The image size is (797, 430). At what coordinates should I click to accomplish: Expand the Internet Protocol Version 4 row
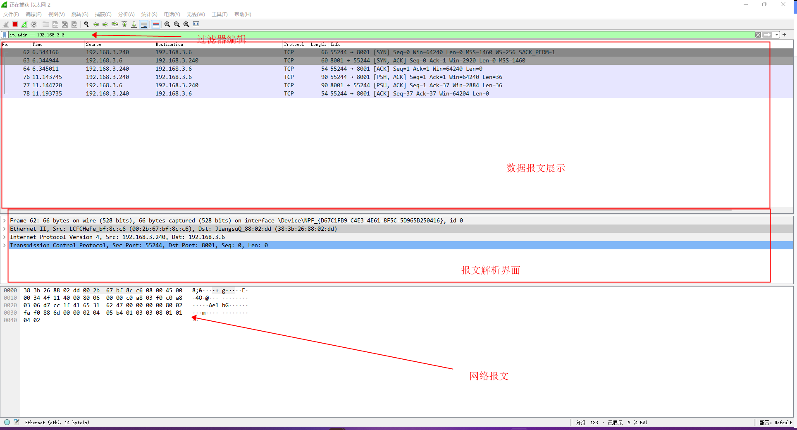(x=5, y=237)
